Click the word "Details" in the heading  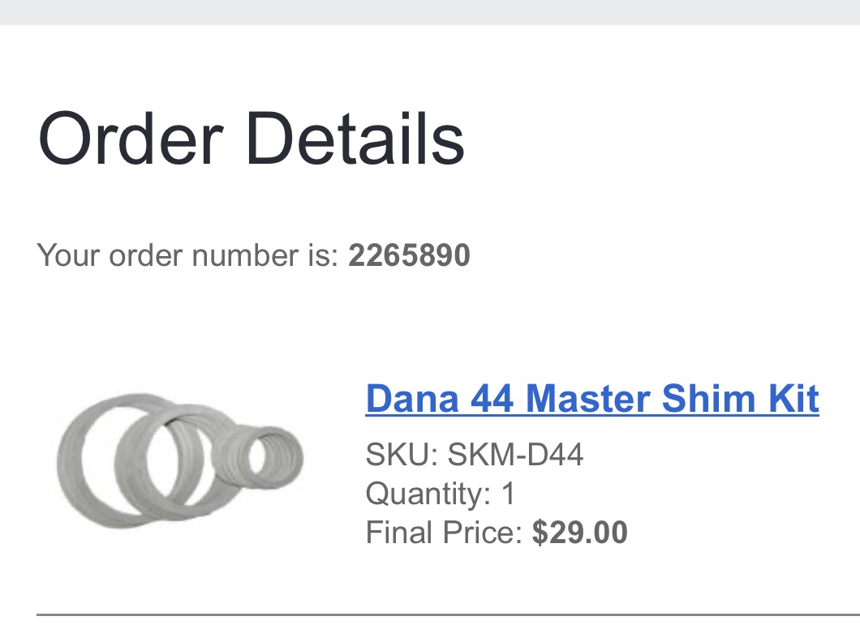click(356, 139)
